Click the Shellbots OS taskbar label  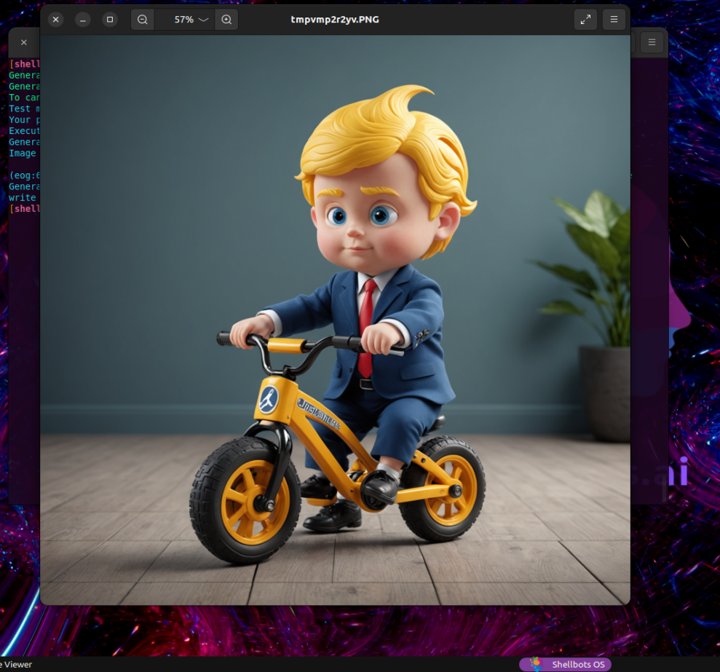click(x=578, y=664)
